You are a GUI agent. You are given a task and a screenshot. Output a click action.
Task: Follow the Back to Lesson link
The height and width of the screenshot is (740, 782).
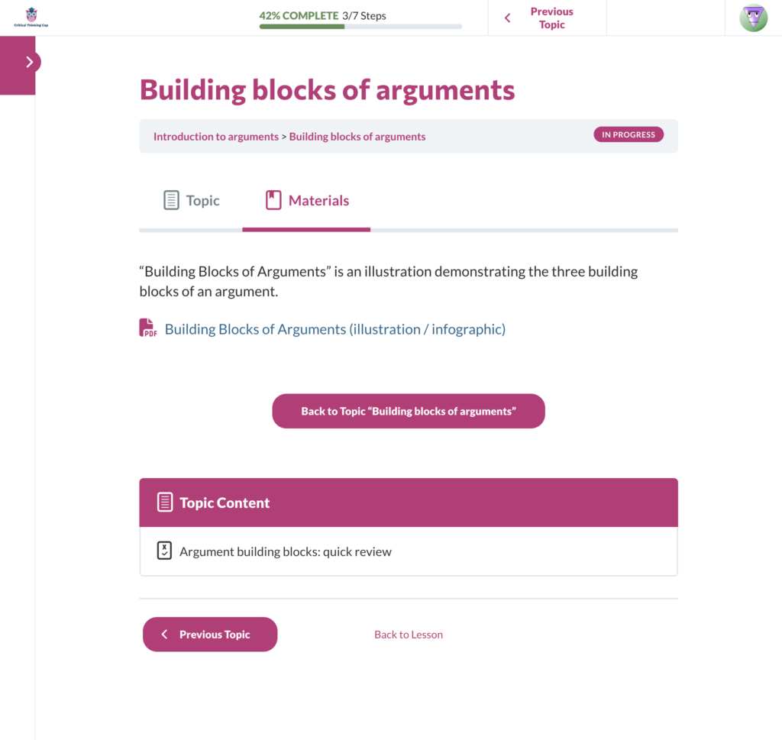tap(409, 635)
